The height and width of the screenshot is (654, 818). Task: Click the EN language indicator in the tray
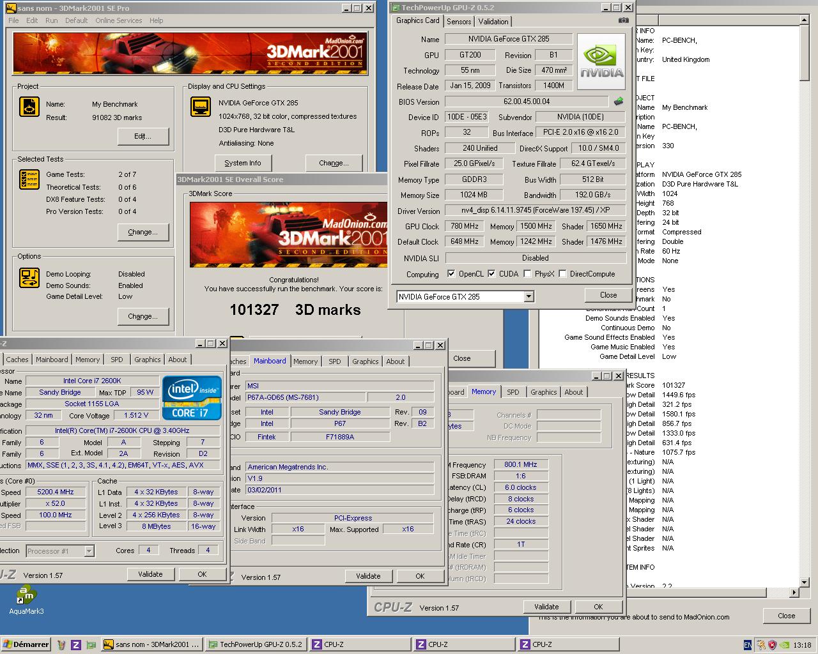coord(748,644)
